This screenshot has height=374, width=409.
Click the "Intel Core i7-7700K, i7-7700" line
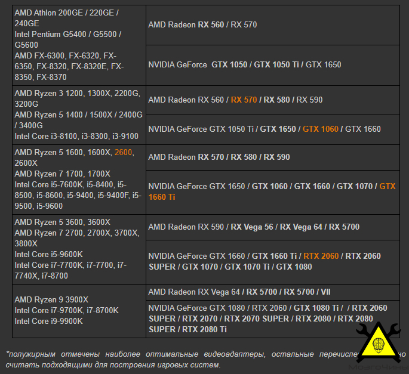[x=65, y=265]
